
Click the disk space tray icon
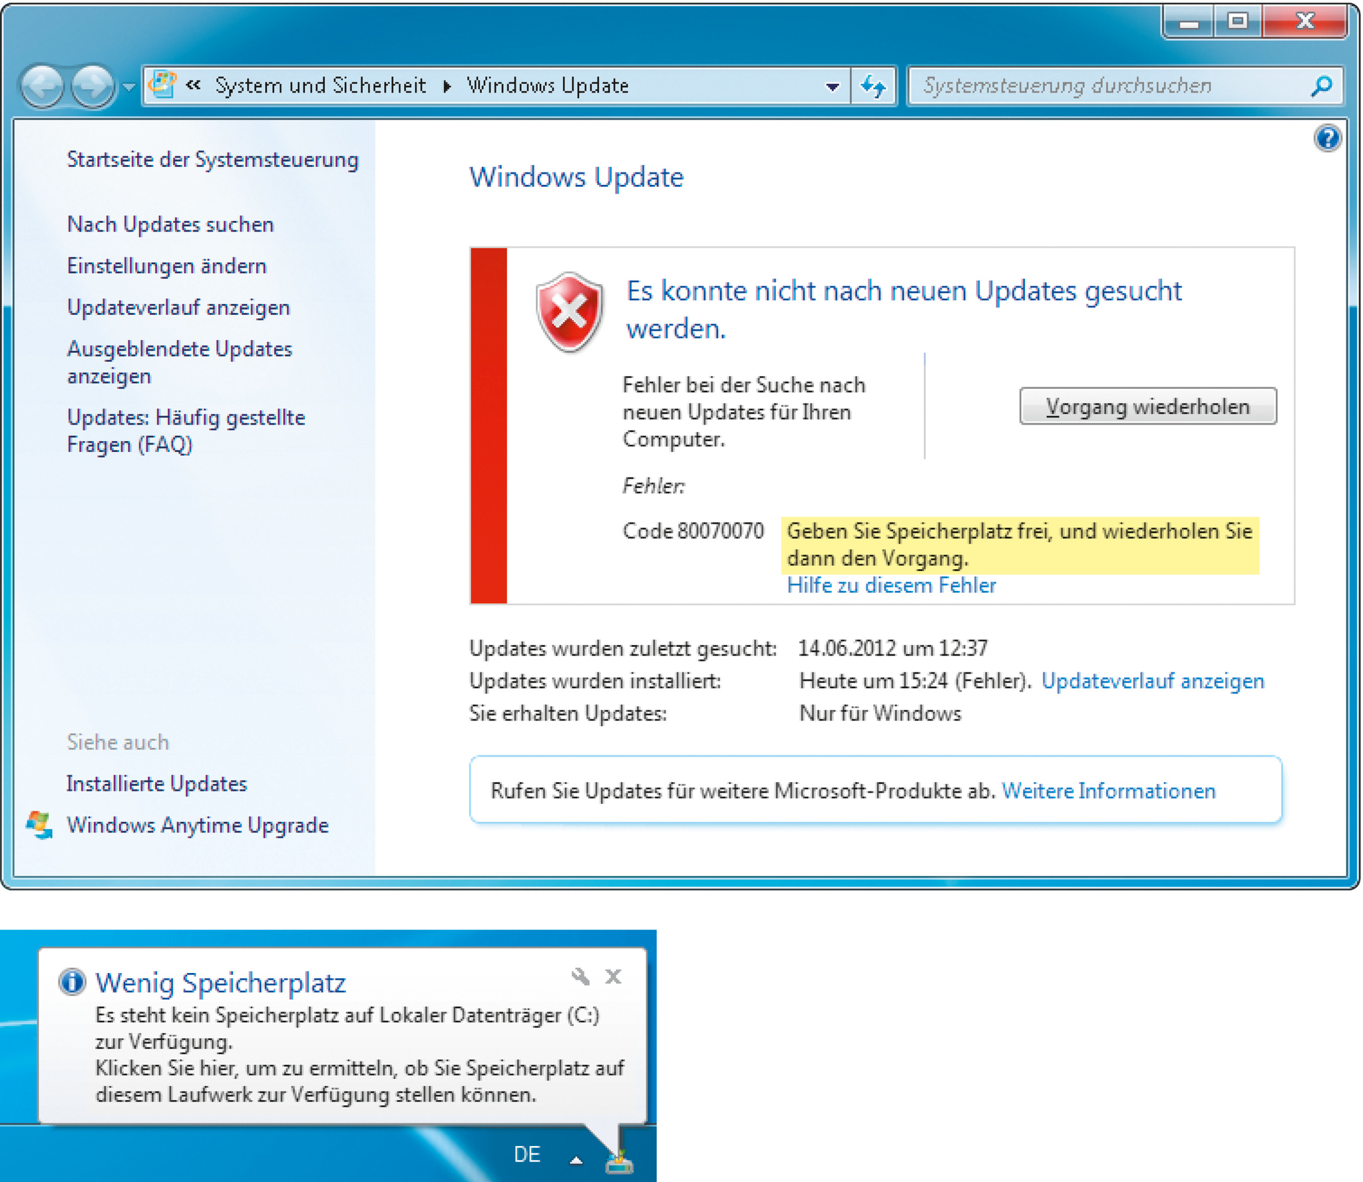pos(620,1161)
